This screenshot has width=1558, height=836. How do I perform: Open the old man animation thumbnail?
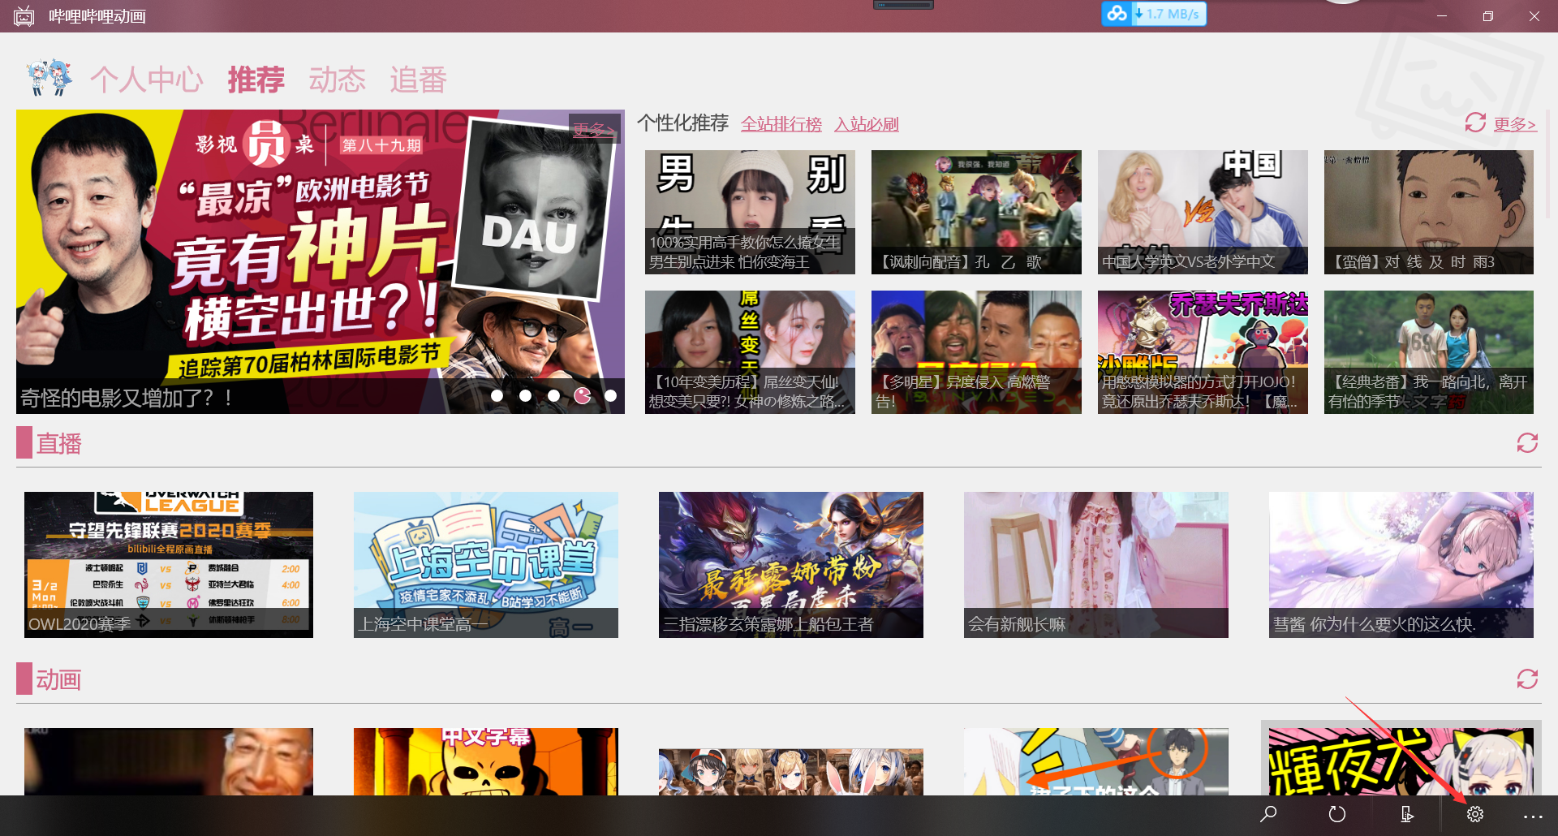coord(169,761)
